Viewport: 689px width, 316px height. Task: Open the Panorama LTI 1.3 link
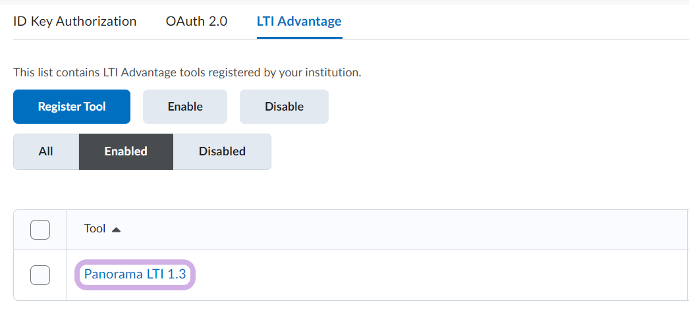(135, 275)
